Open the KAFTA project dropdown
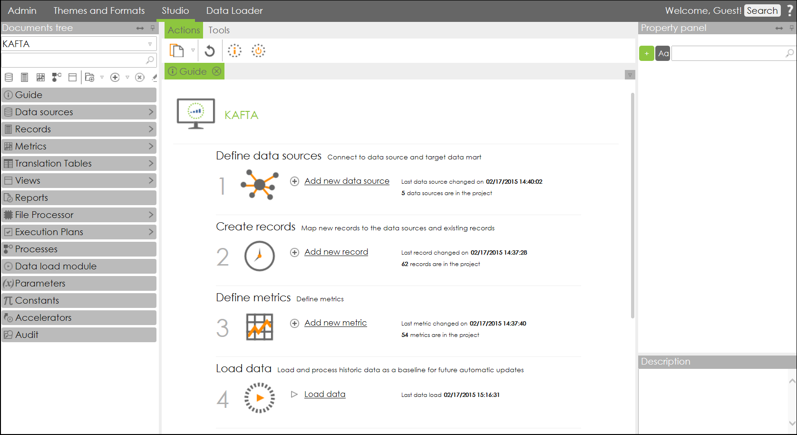 [x=150, y=44]
